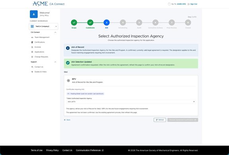Click the AIA Selection Updated success icon

coord(68,63)
